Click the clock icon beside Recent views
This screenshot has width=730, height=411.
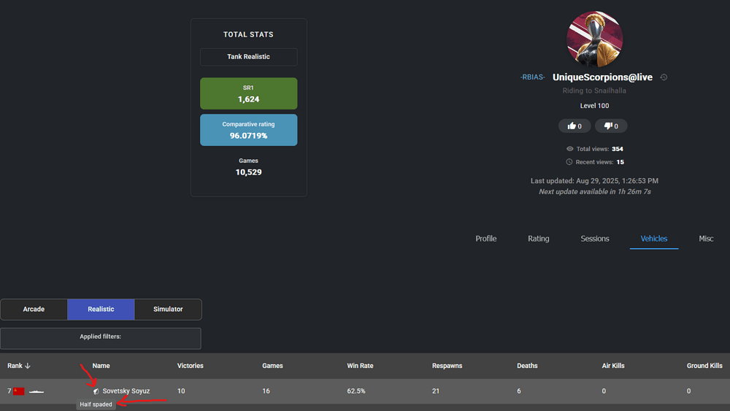pos(569,162)
